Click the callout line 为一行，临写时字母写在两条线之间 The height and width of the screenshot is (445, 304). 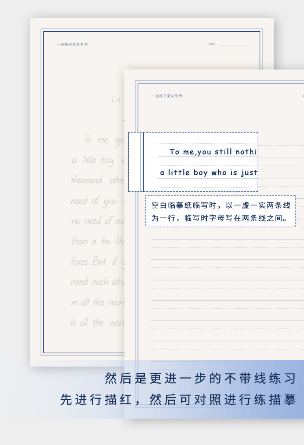point(220,218)
